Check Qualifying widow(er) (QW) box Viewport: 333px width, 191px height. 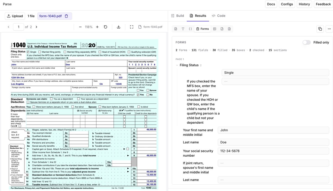[129, 52]
